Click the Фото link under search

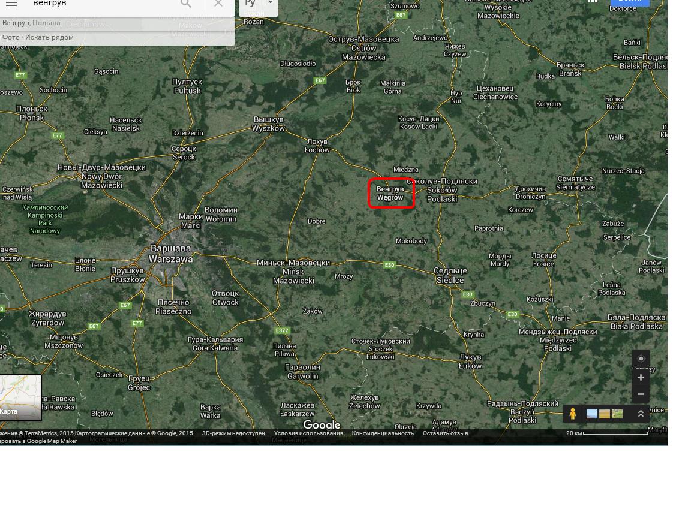point(11,37)
